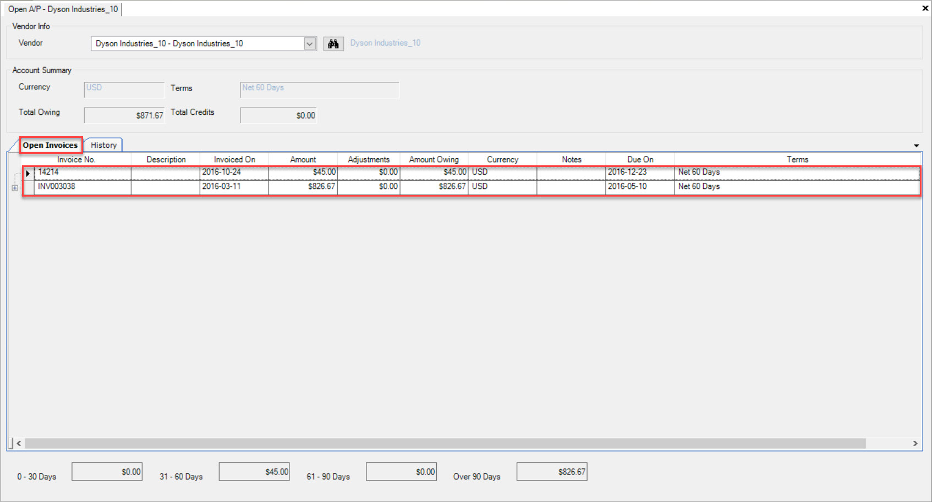Image resolution: width=932 pixels, height=502 pixels.
Task: Click the 0 - 30 Days amount field
Action: 107,472
